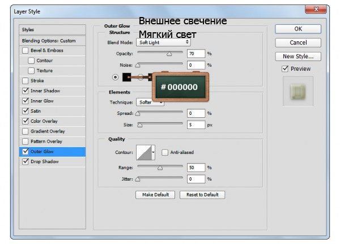Uncheck the Outer Glow checkbox
This screenshot has height=244, width=340.
[x=25, y=152]
